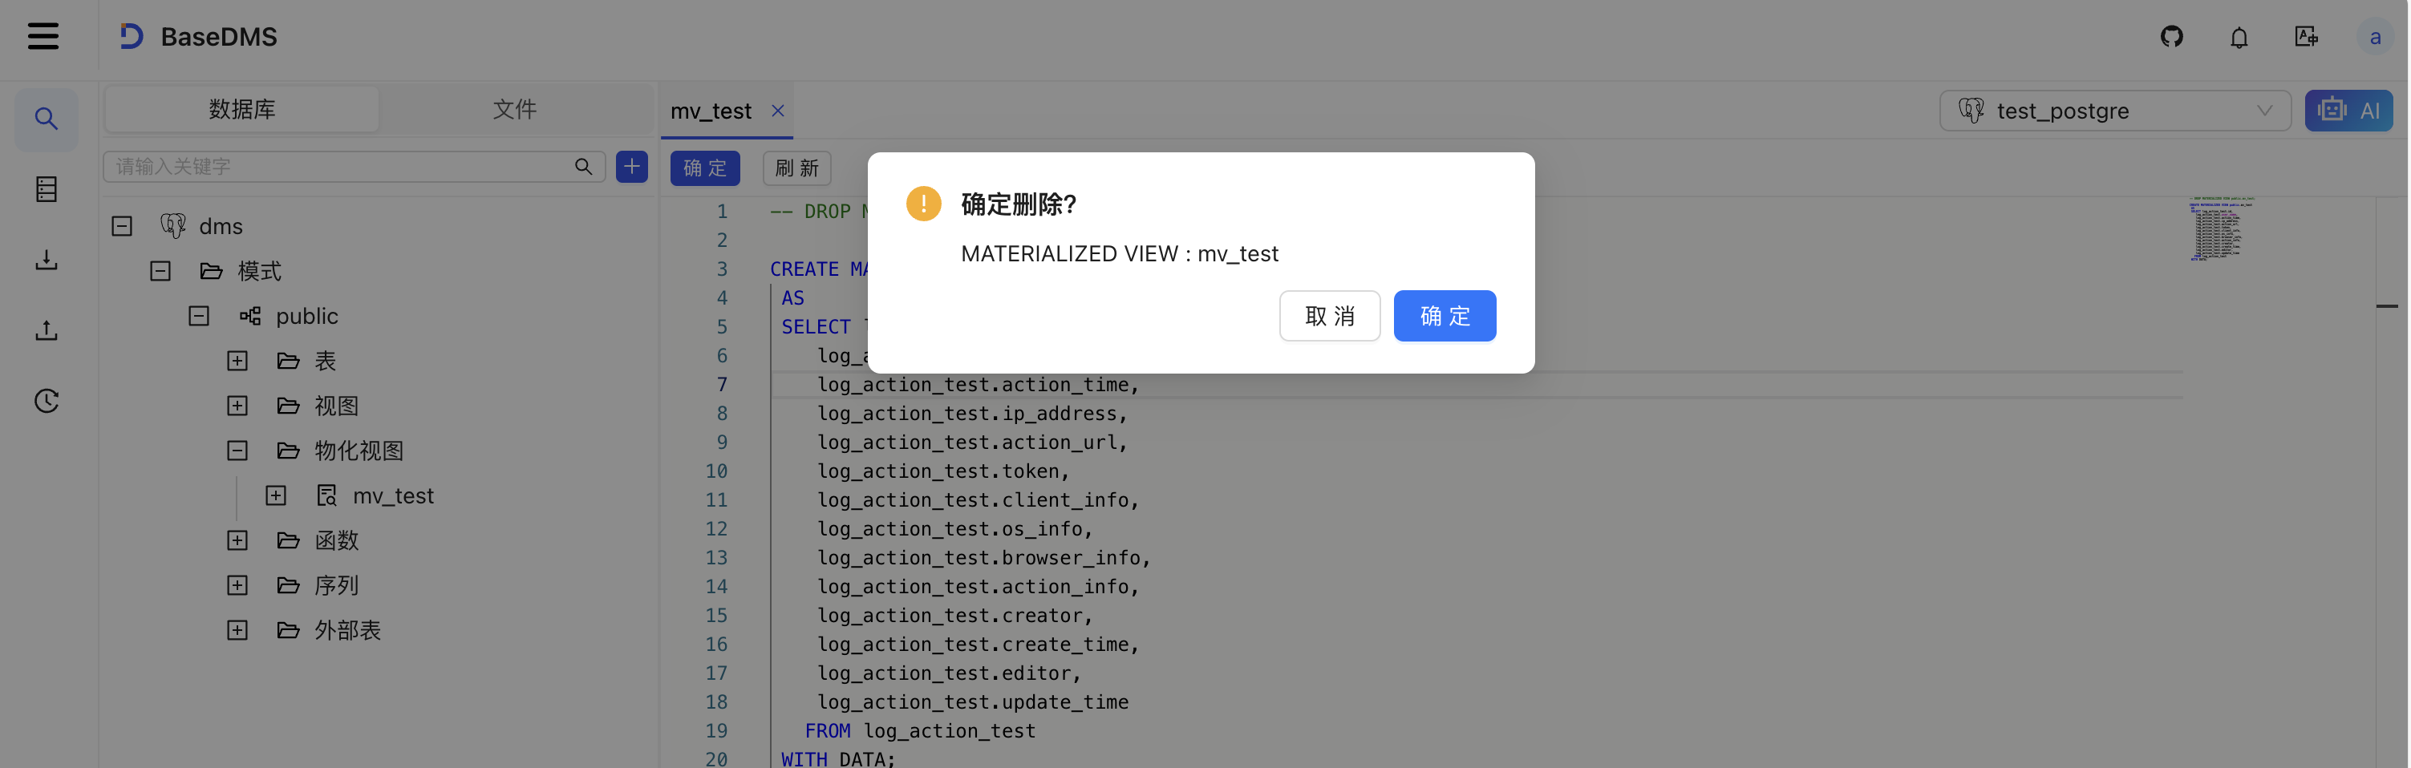Click code line 'log_action_test.browser_info,'

tap(983, 557)
